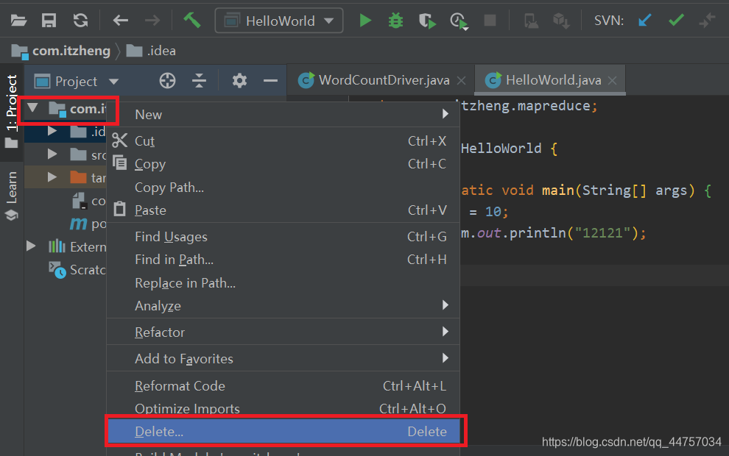This screenshot has height=456, width=729.
Task: Open the New submenu
Action: [283, 114]
